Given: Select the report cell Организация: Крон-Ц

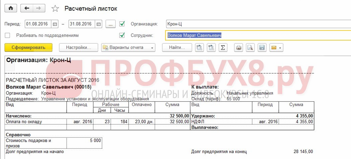Looking at the screenshot, I should (x=39, y=60).
